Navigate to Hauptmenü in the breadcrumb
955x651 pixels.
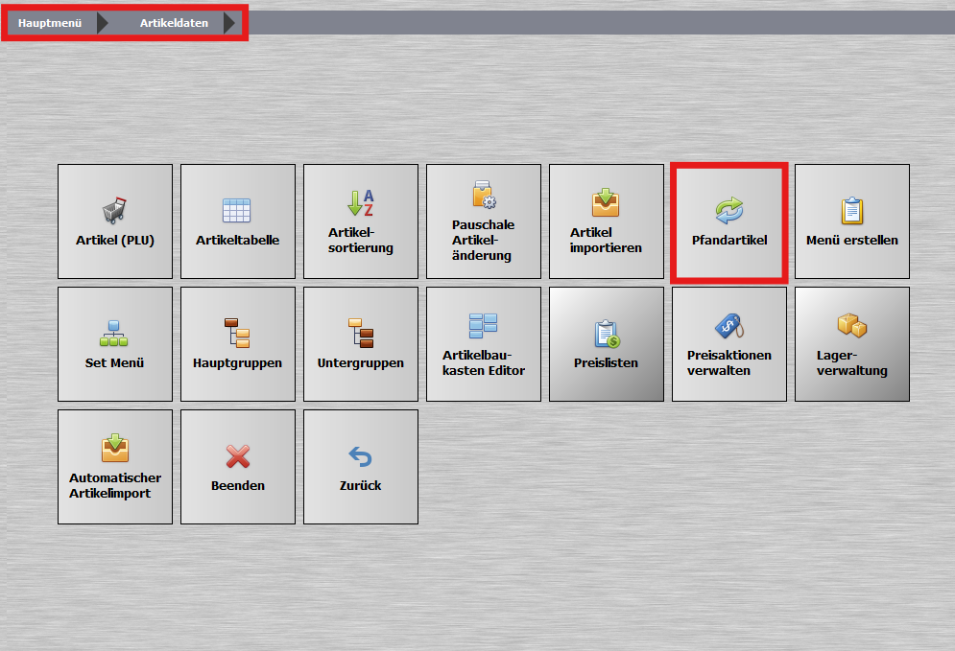click(x=50, y=23)
